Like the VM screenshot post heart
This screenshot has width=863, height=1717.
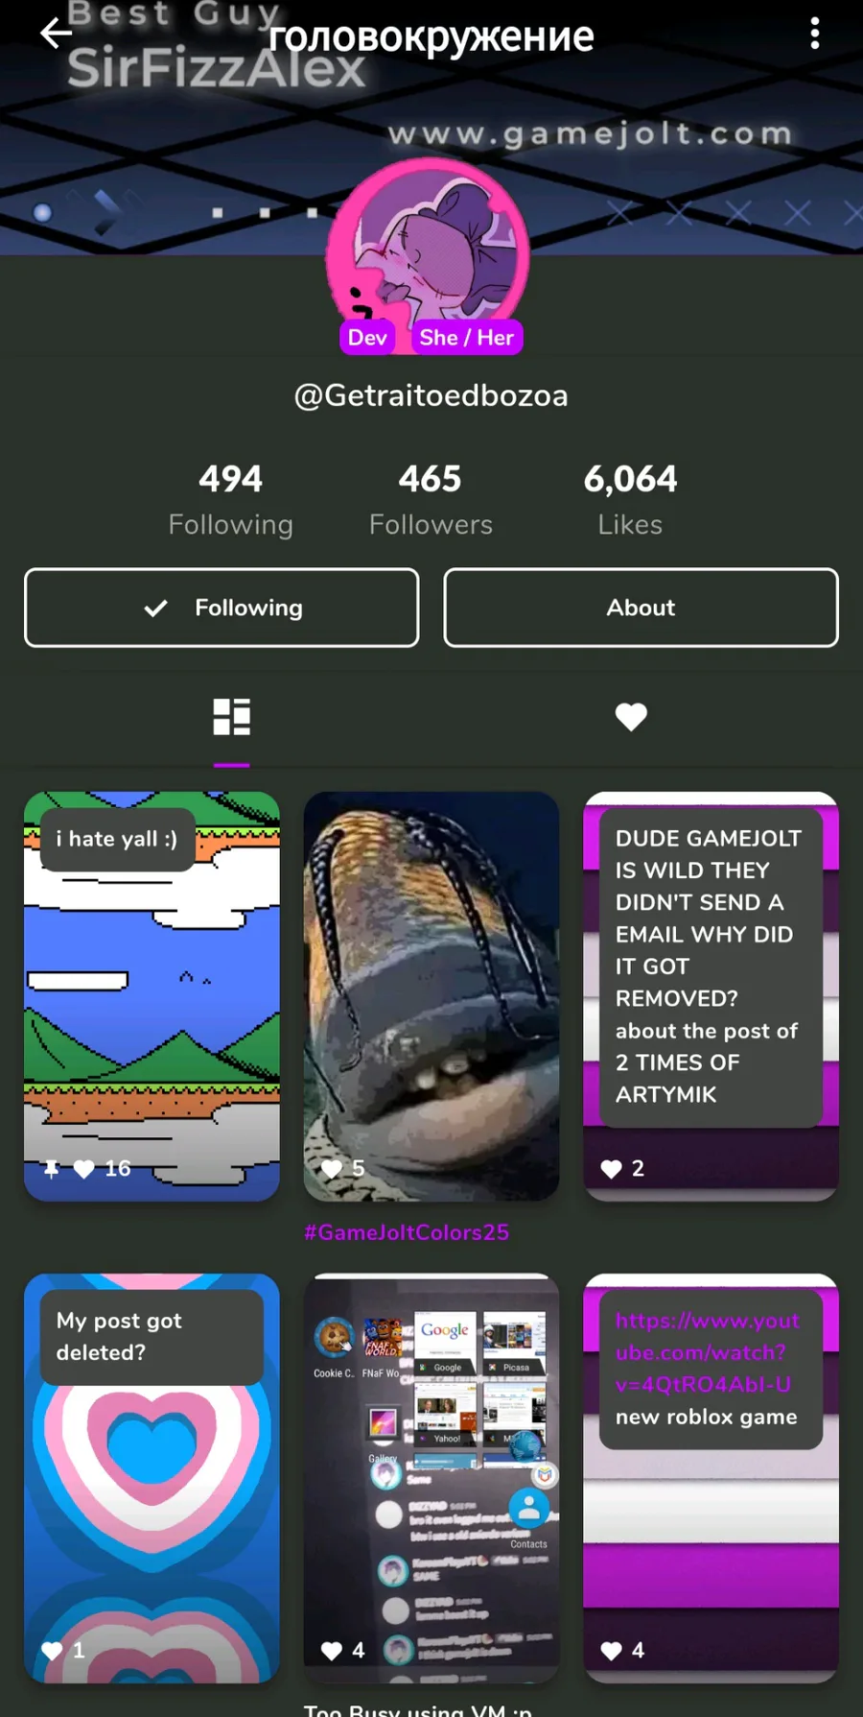tap(332, 1651)
